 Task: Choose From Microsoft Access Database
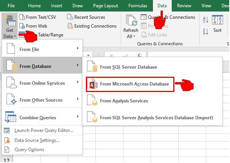click(x=130, y=84)
